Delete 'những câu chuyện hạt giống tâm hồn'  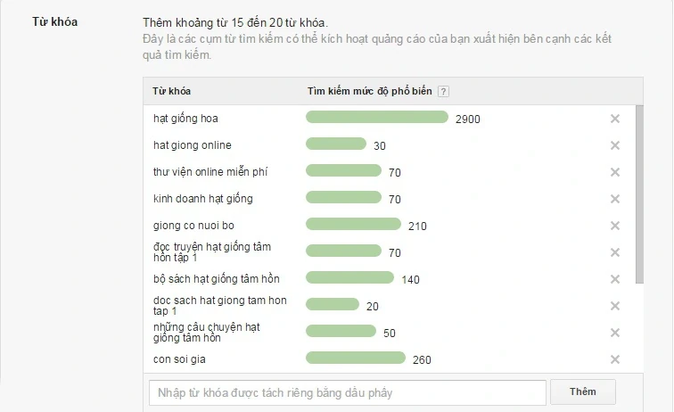pos(614,333)
